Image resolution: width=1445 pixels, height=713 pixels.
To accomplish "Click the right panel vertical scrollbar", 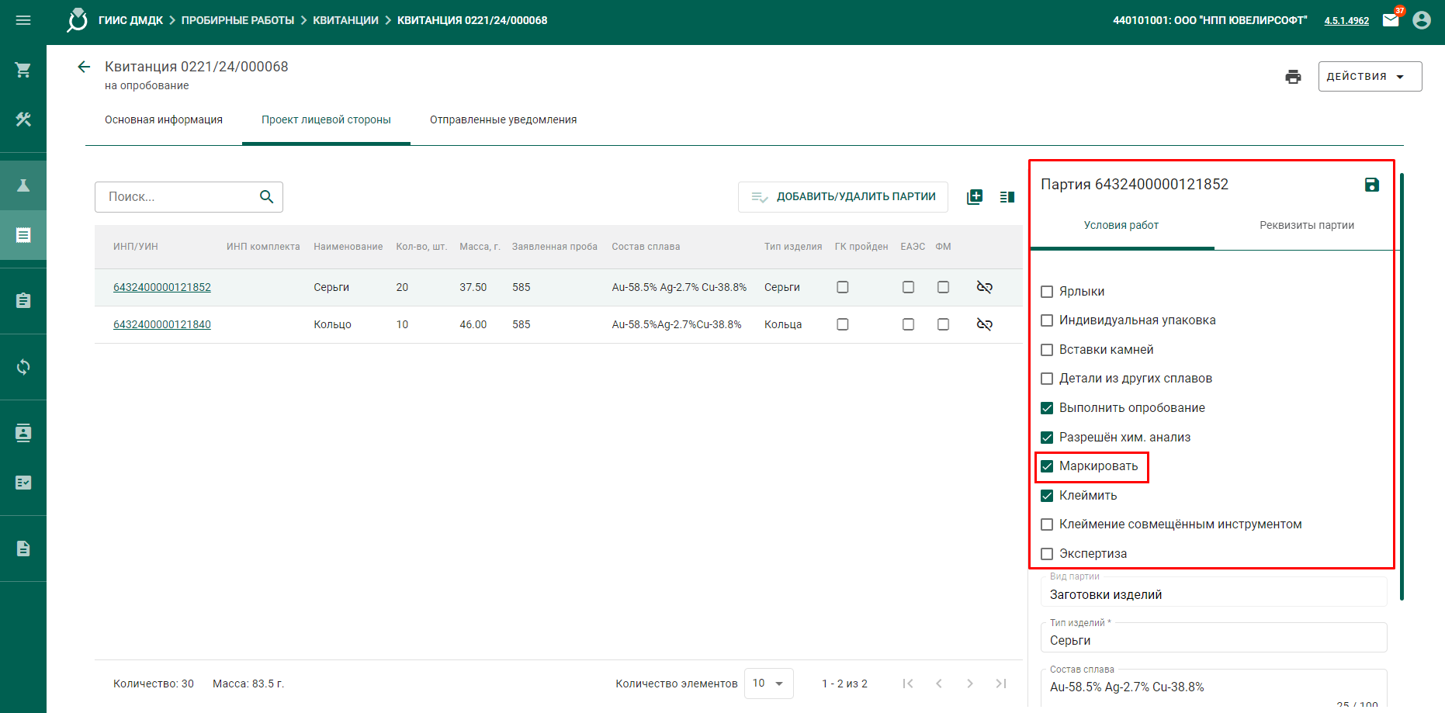I will pyautogui.click(x=1402, y=386).
